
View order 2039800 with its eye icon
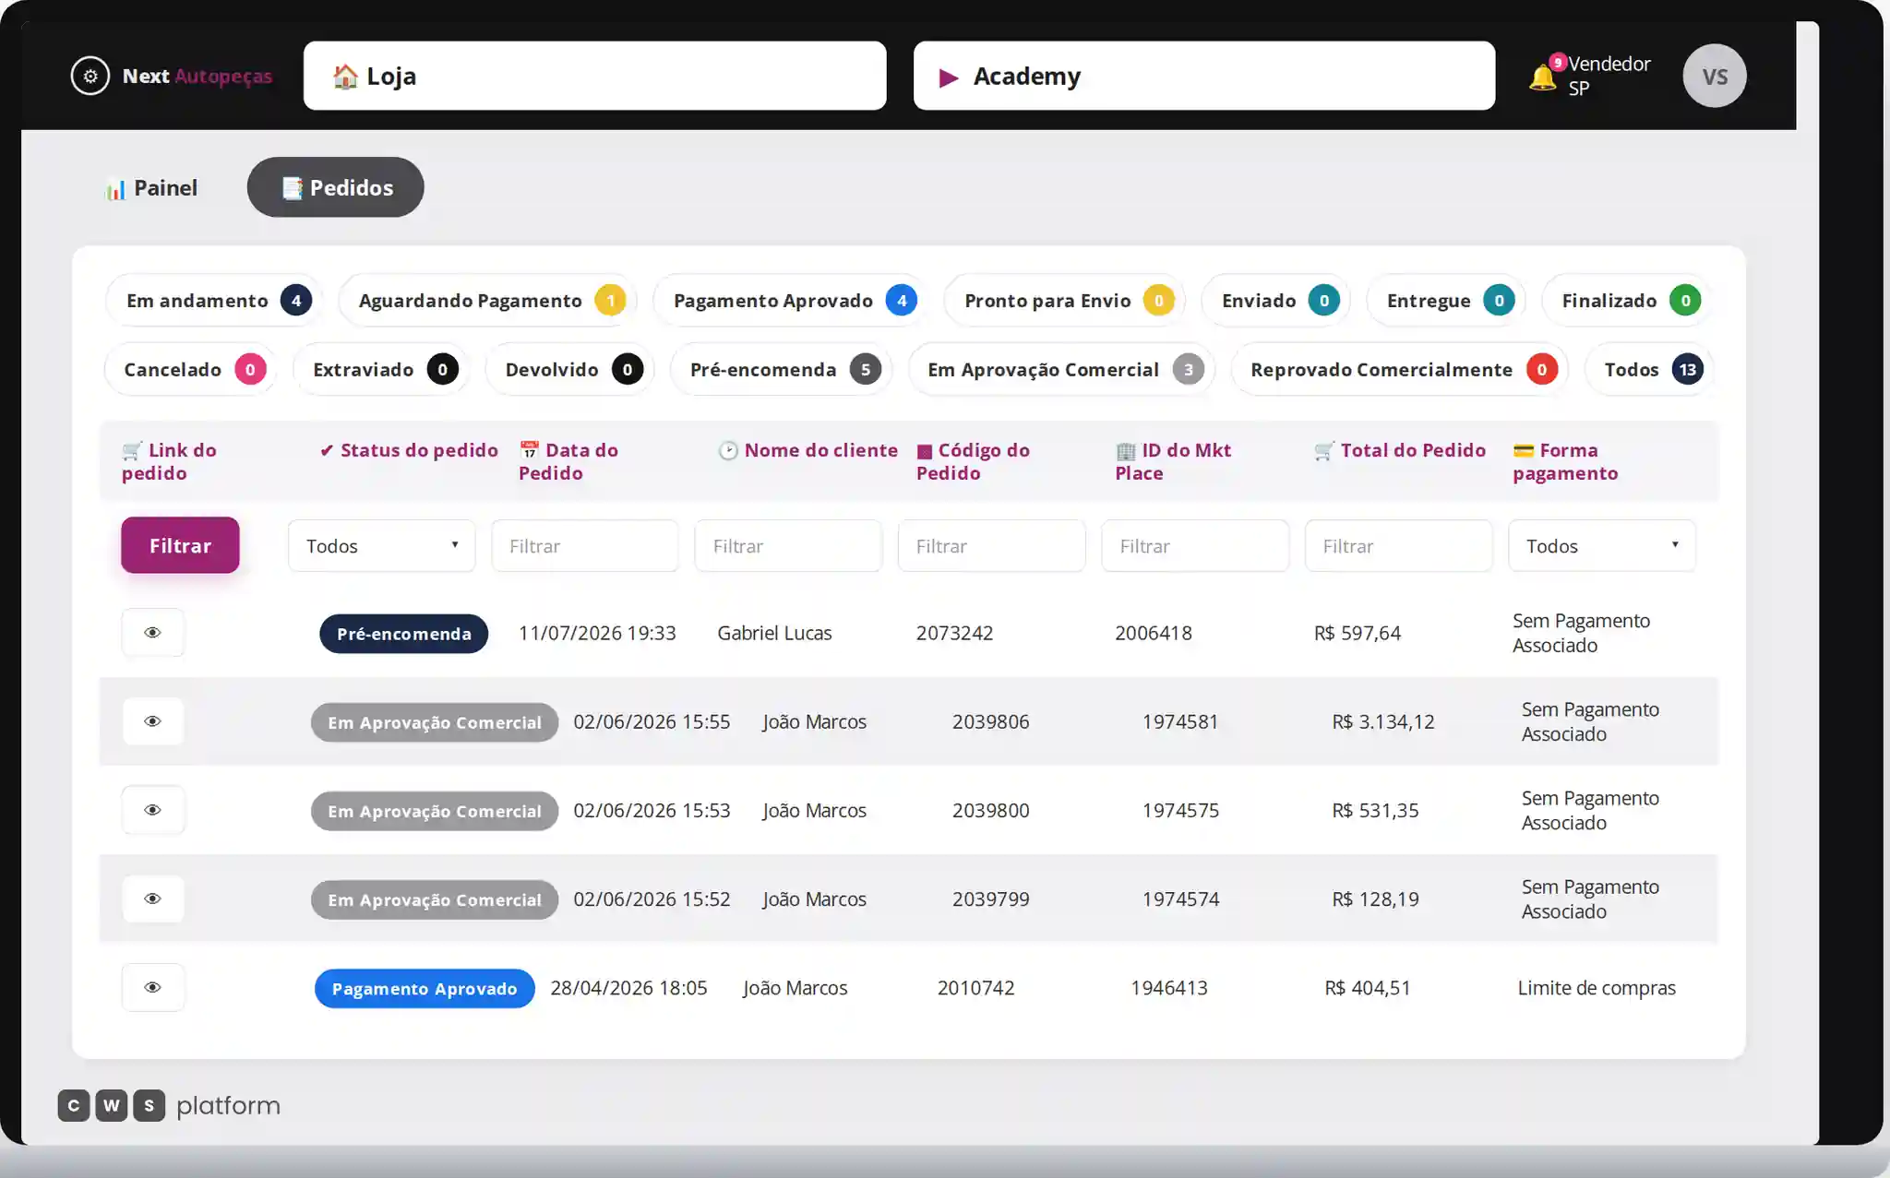[x=153, y=810]
